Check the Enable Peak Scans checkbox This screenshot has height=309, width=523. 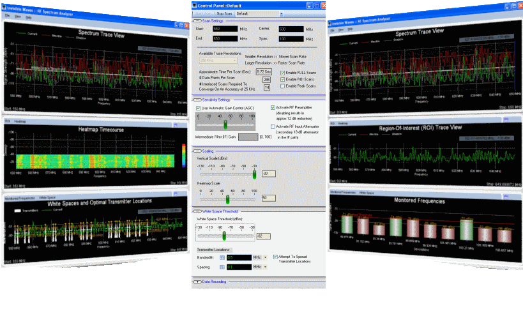pos(282,86)
